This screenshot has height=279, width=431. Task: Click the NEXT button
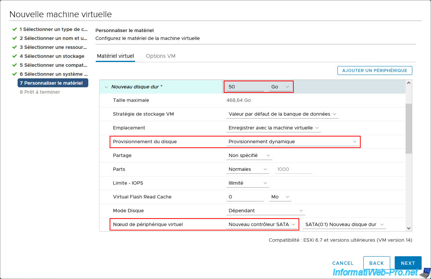[x=408, y=263]
